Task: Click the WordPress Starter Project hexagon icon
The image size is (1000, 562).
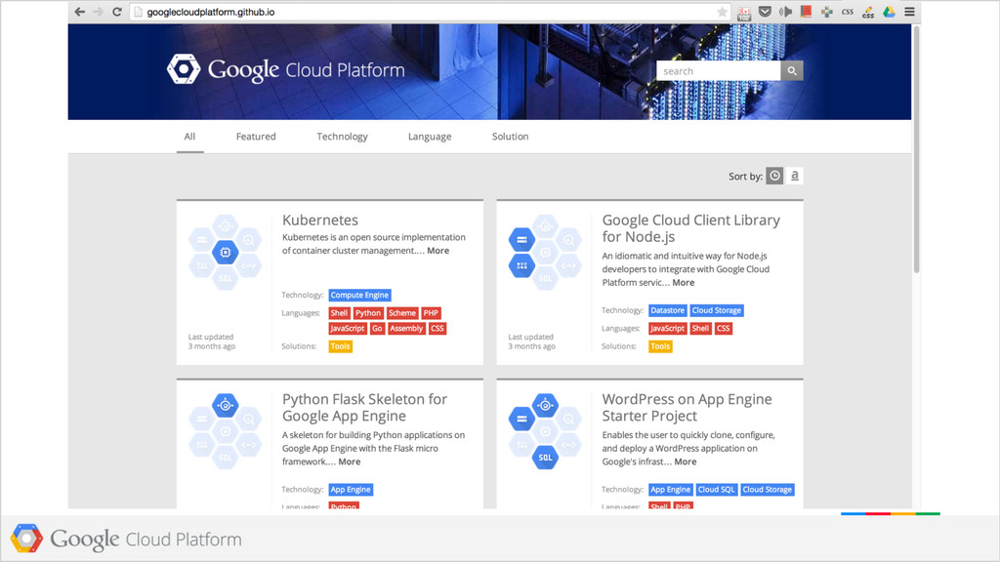Action: coord(545,431)
